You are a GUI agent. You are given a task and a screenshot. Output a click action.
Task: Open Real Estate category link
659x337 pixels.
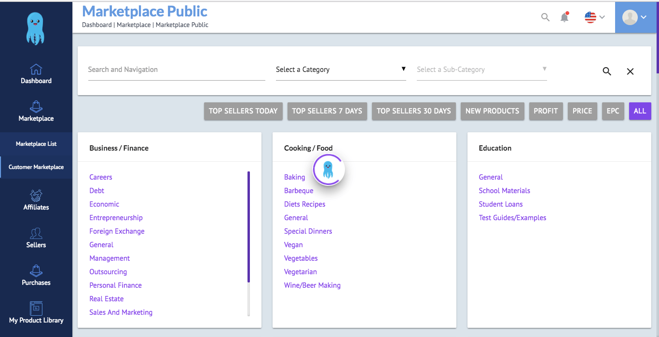tap(107, 299)
